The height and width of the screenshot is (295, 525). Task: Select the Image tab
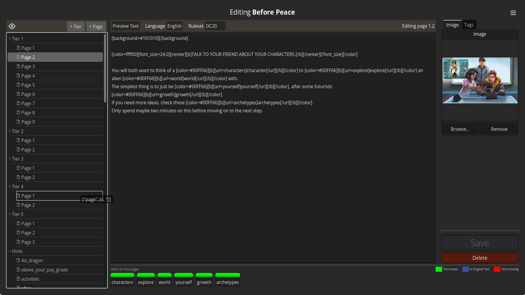(452, 25)
